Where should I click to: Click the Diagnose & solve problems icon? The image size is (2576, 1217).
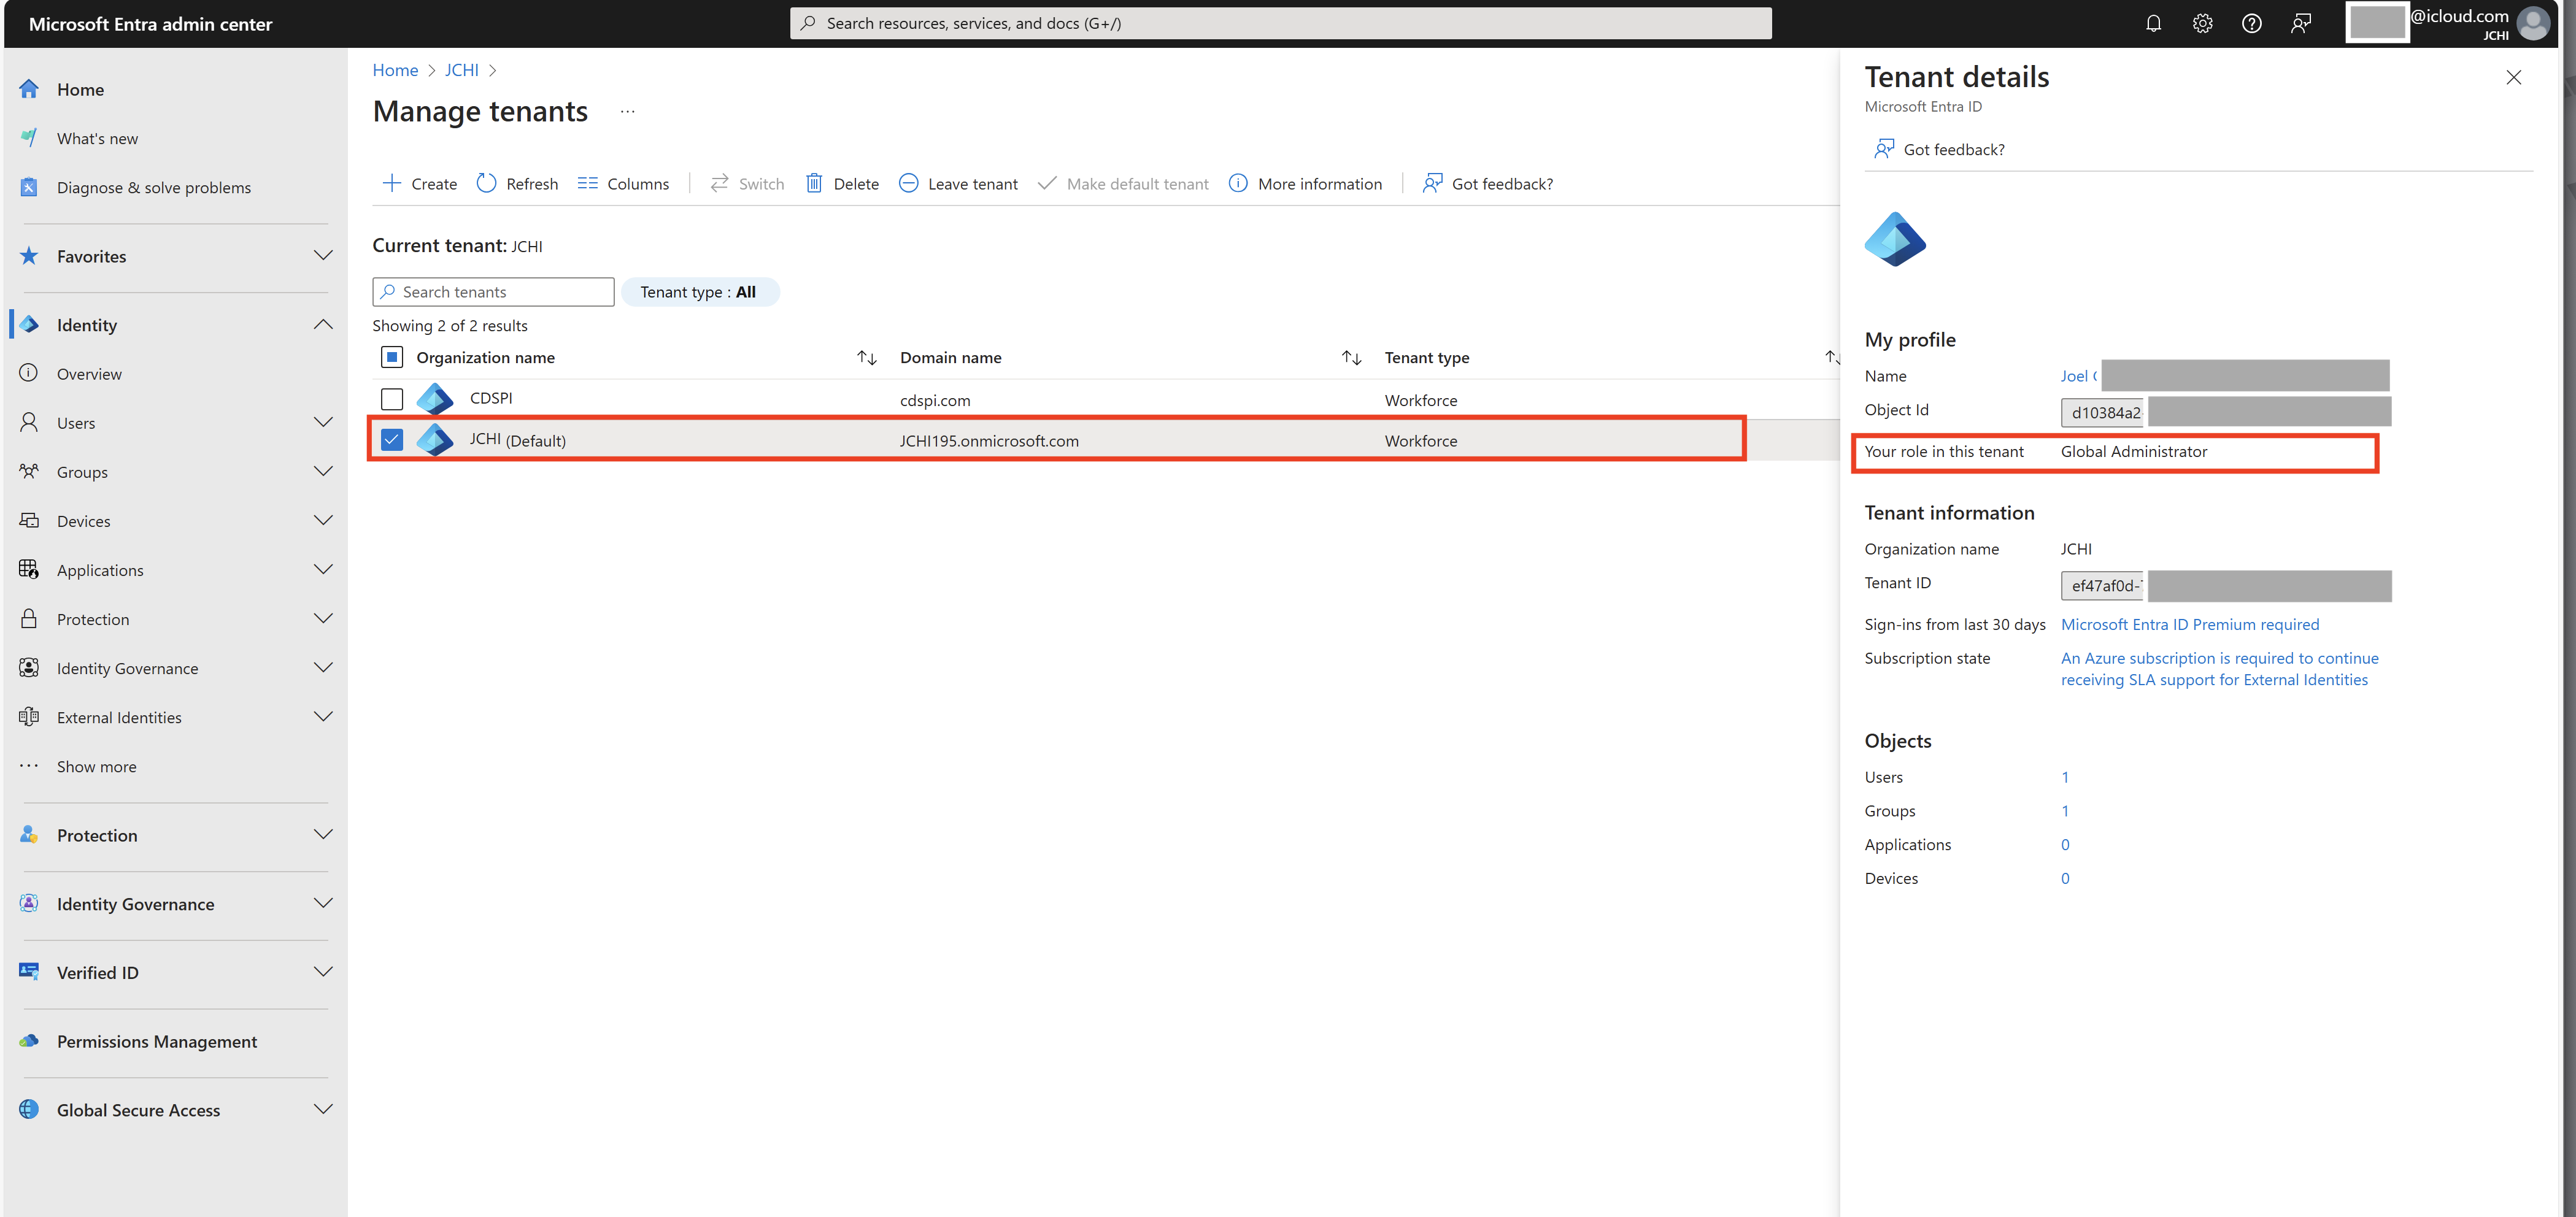tap(29, 187)
